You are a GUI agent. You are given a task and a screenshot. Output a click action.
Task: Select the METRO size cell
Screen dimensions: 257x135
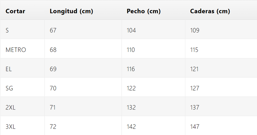click(16, 50)
